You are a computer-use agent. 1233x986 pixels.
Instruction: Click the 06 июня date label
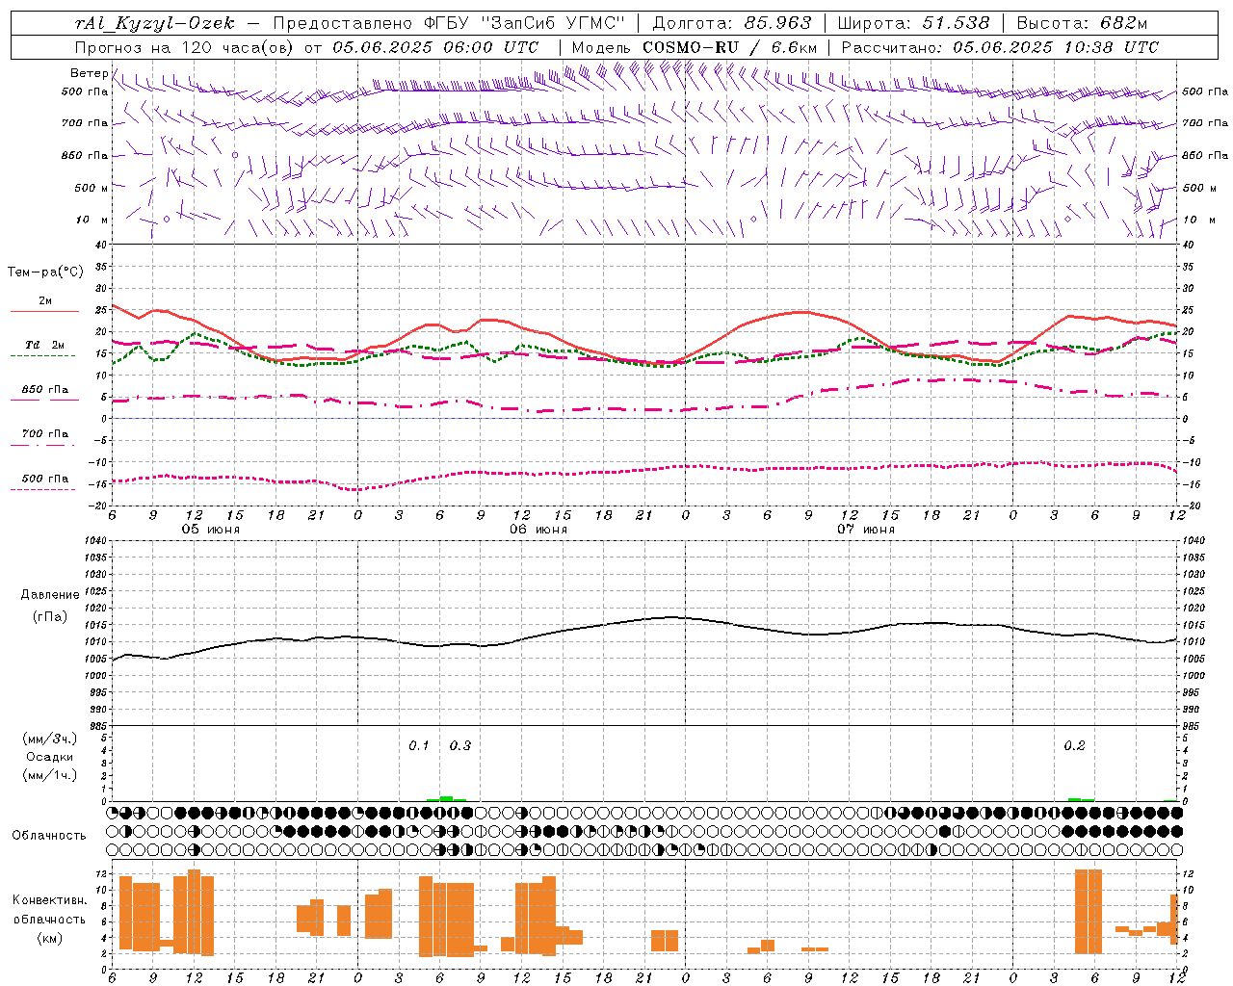pos(538,530)
